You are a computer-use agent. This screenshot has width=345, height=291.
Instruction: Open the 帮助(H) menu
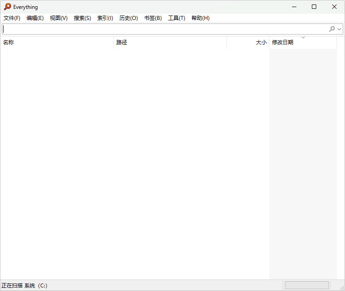click(200, 18)
